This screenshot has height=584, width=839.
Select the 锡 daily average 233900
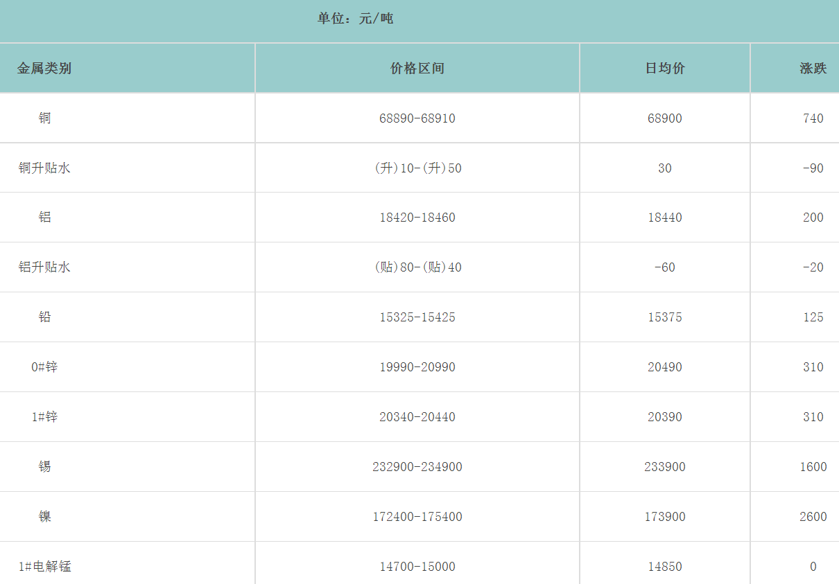pos(665,467)
